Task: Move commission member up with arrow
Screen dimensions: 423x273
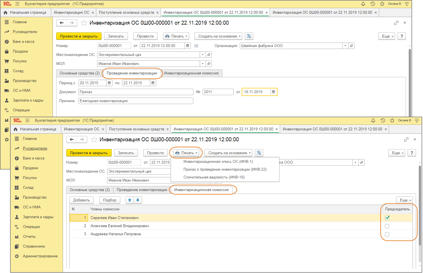Action: pos(130,200)
